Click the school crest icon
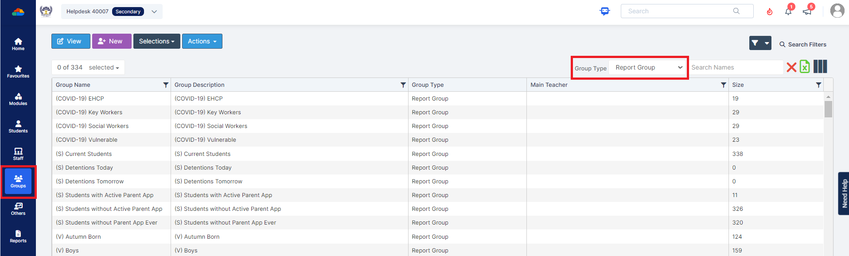The image size is (849, 256). [x=46, y=12]
